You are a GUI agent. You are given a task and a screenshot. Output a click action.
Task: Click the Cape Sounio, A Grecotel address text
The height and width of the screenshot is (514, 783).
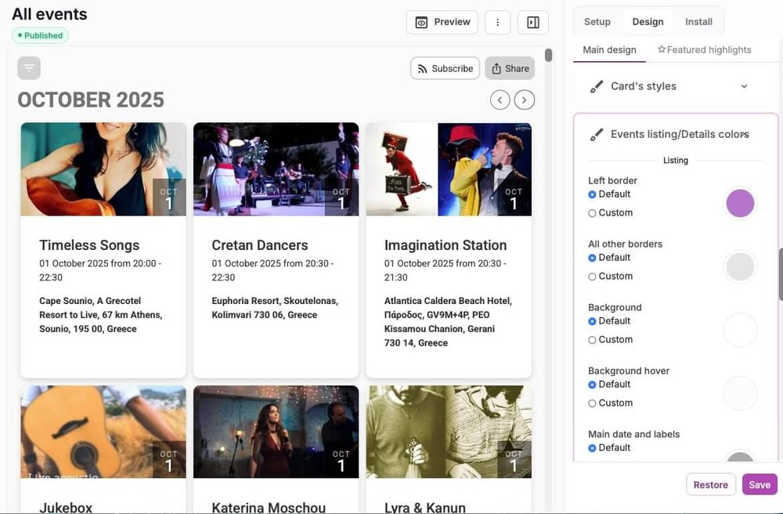tap(101, 315)
